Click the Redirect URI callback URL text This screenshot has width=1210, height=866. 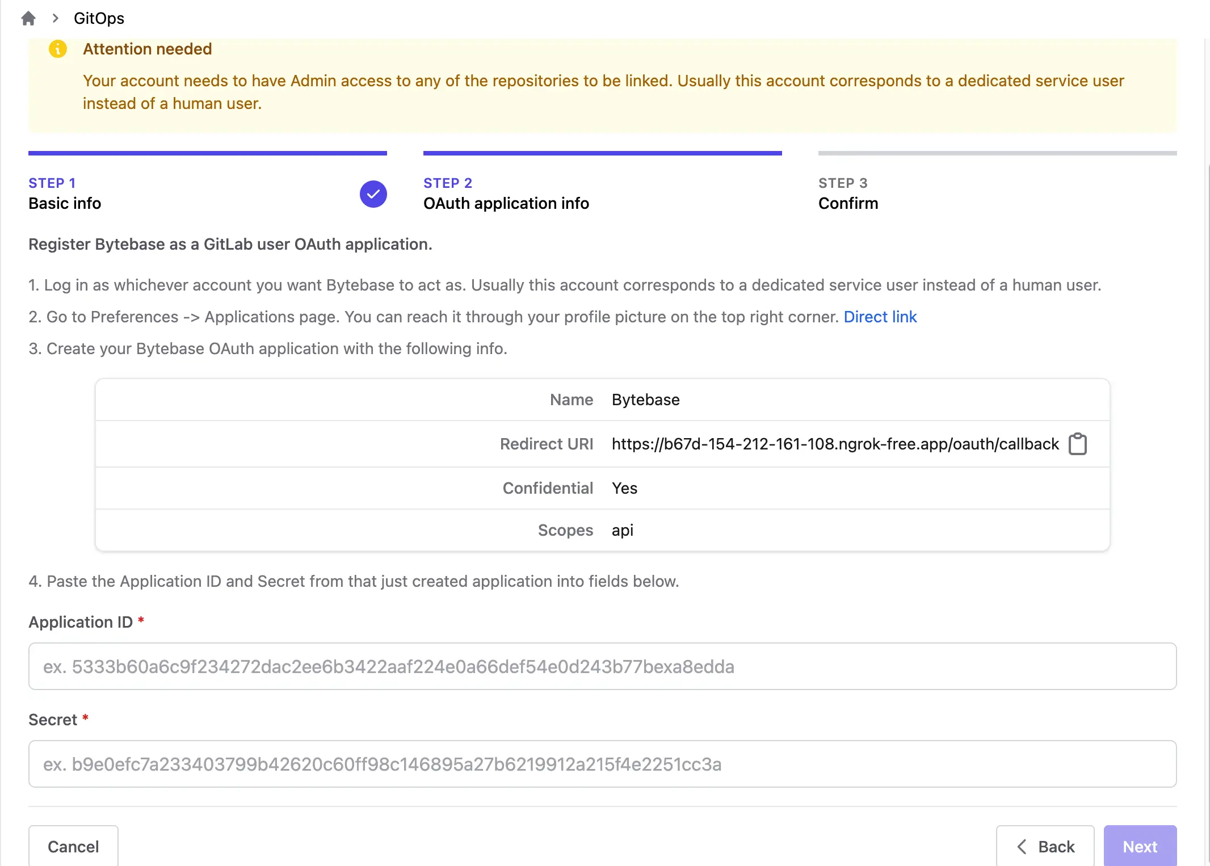835,444
